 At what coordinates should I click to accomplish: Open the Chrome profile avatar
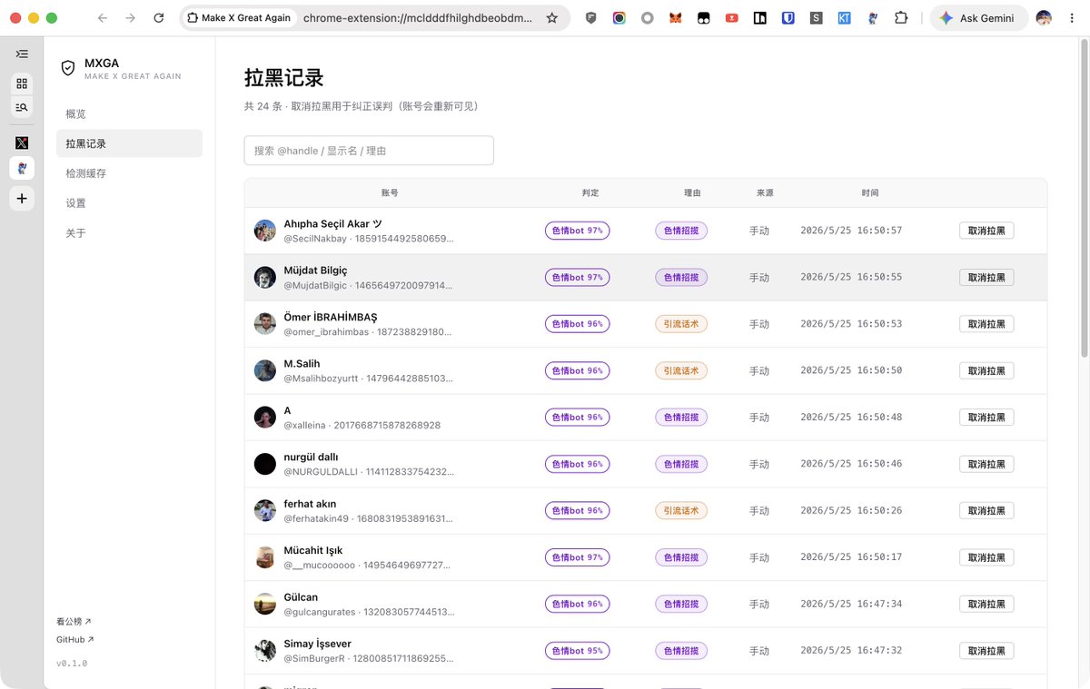coord(1044,18)
